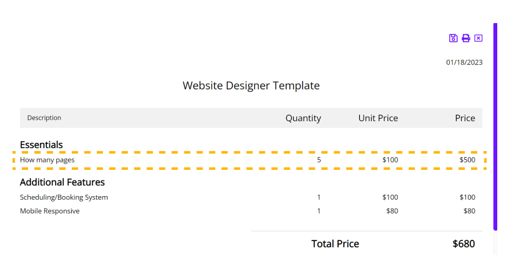This screenshot has width=516, height=271.
Task: Click the Unit Price column header
Action: [378, 118]
